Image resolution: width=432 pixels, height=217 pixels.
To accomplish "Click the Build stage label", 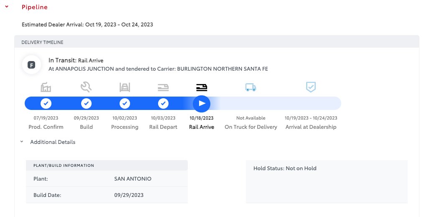I will 86,127.
